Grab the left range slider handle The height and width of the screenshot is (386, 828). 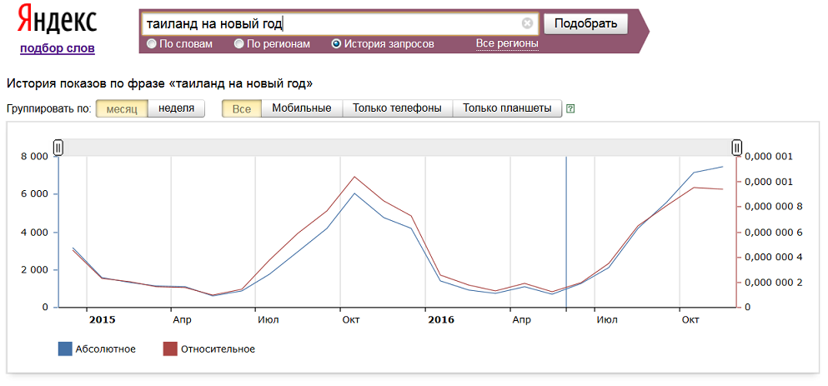point(58,148)
